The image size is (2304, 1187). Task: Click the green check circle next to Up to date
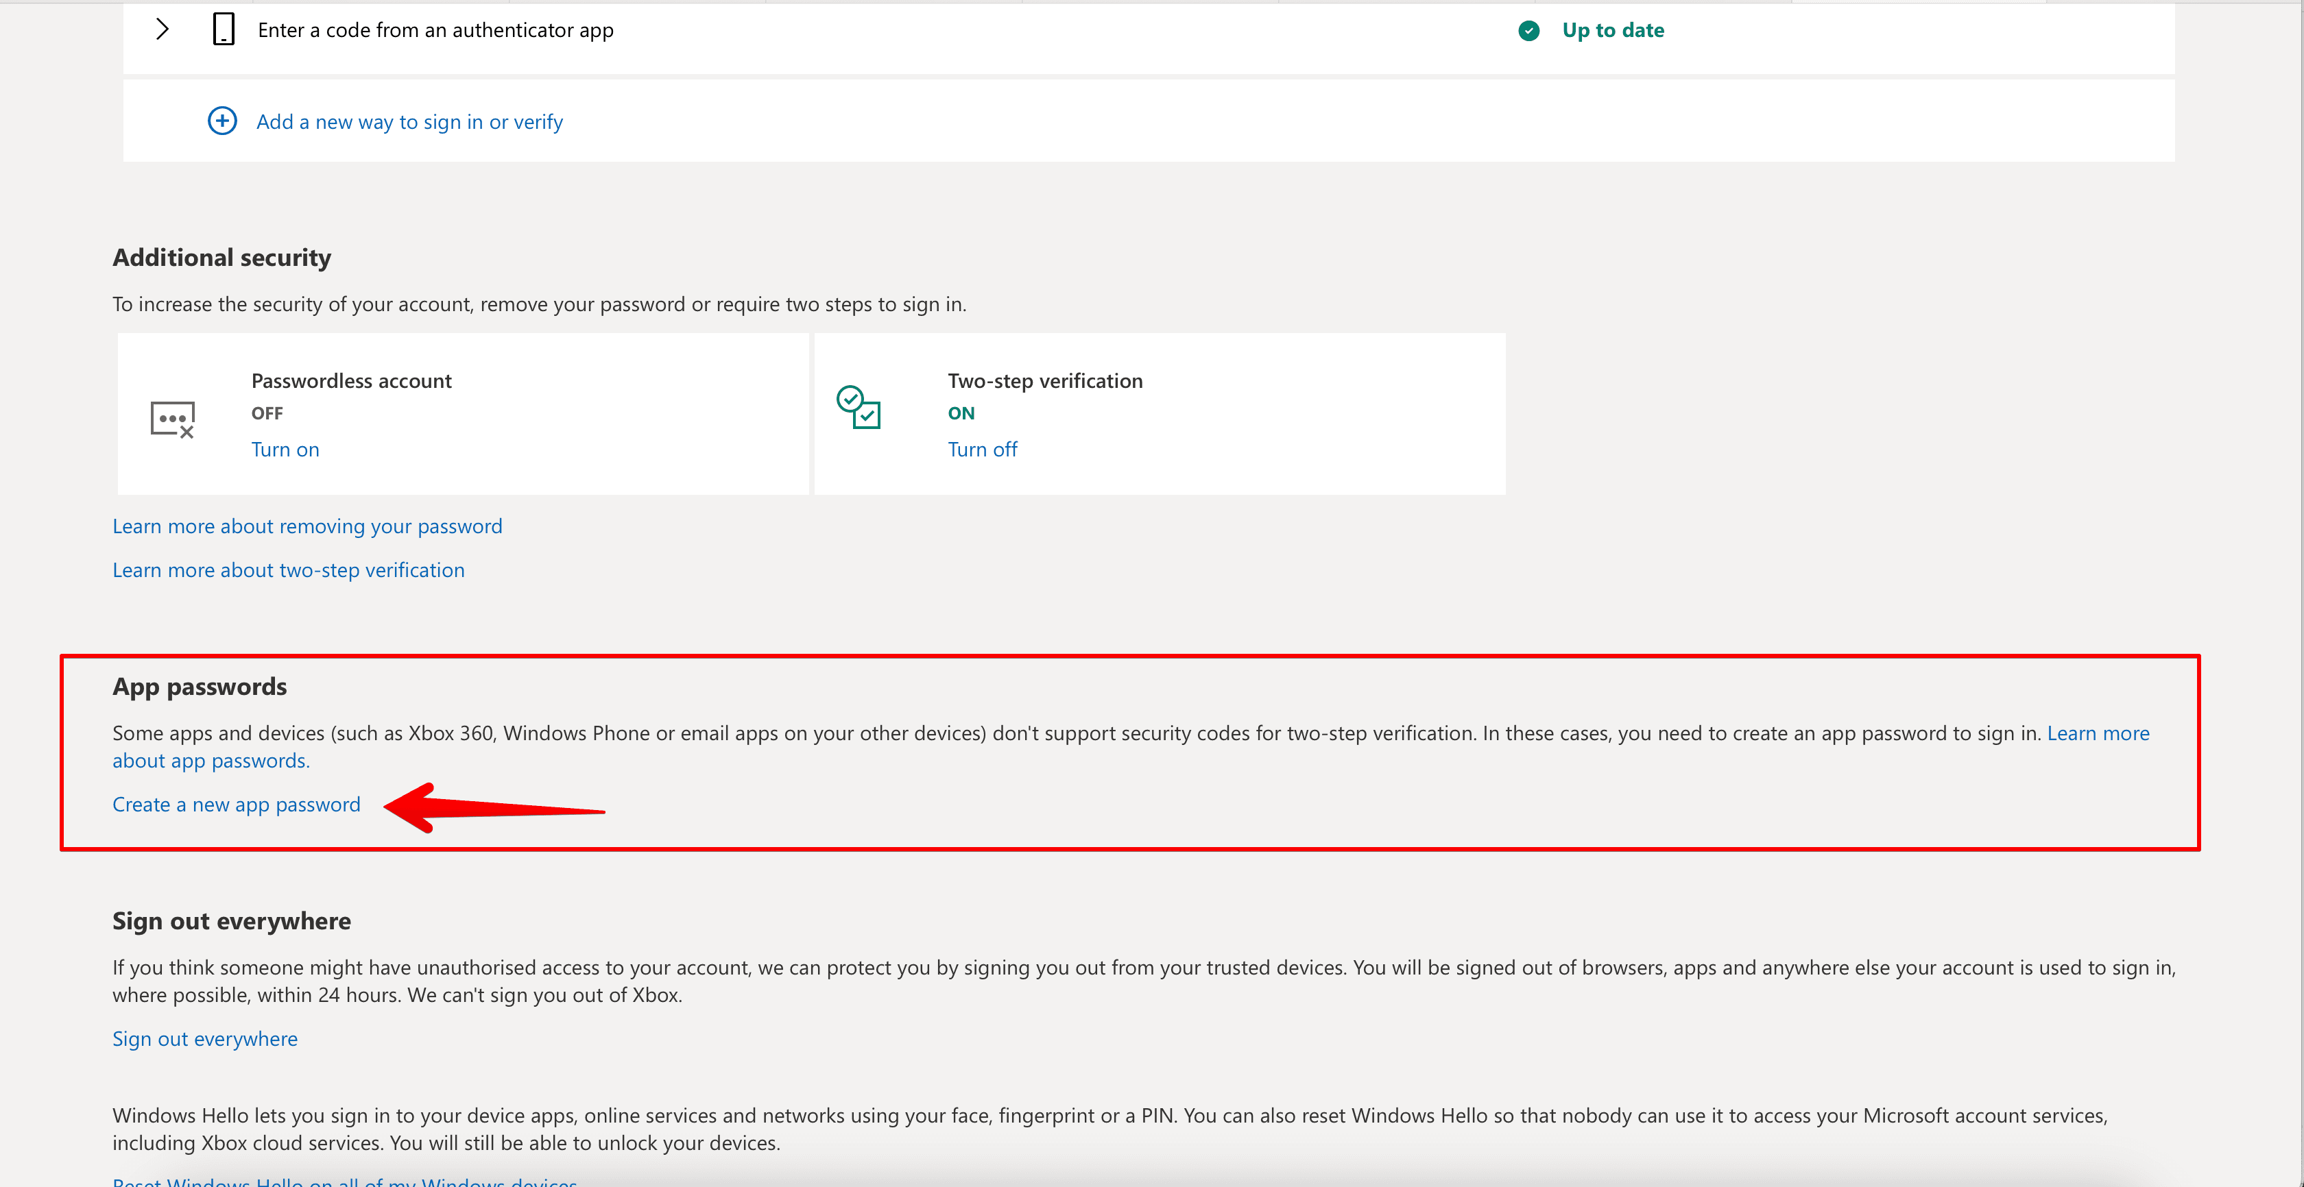click(1528, 30)
